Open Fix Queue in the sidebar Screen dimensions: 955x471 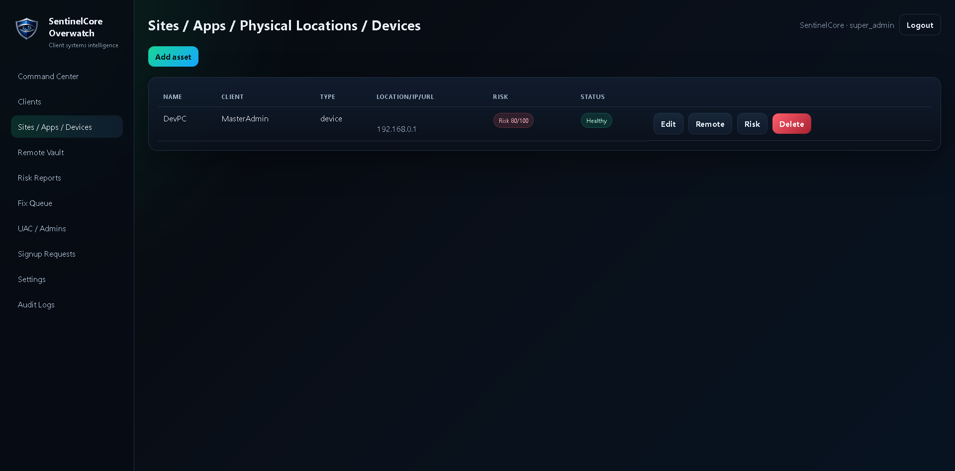tap(67, 203)
